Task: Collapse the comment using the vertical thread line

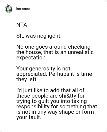Action: pyautogui.click(x=9, y=70)
